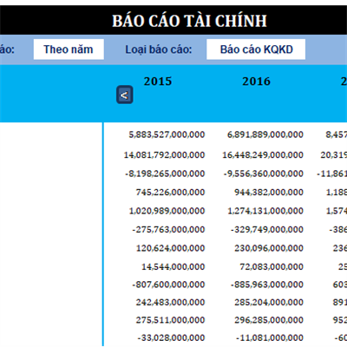Screen dimensions: 347x347
Task: Select cell 120,624,000,000 in 2015
Action: coord(170,248)
